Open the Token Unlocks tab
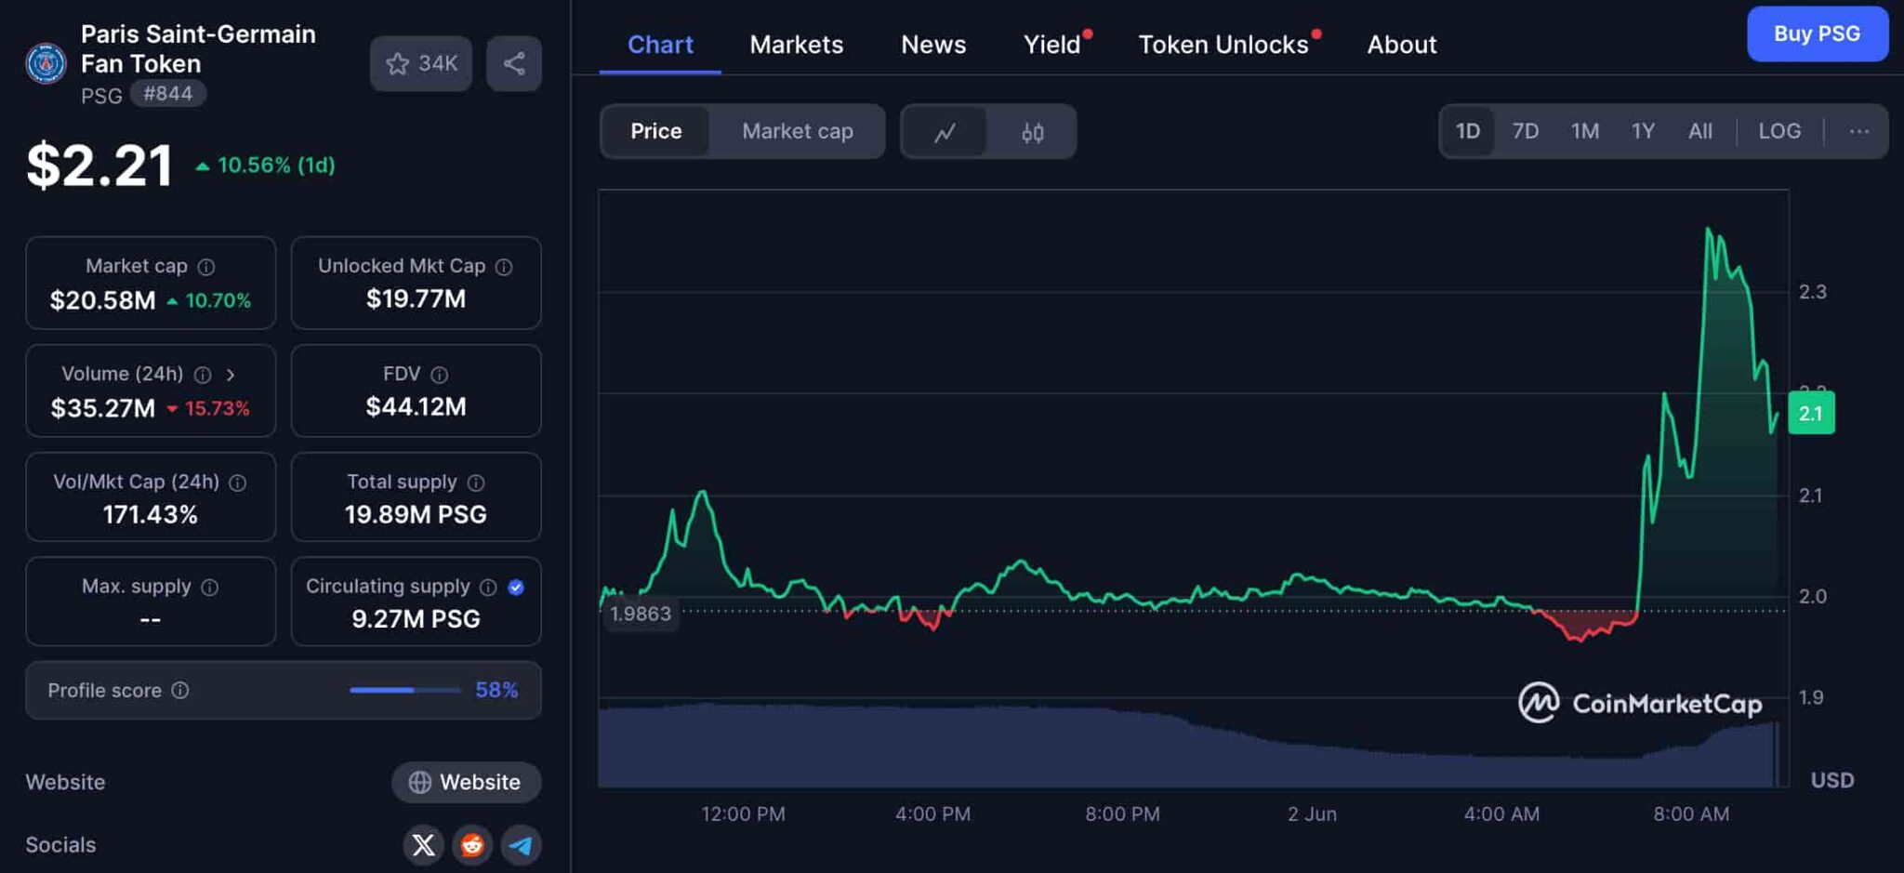Screen dimensions: 1904x873 point(1224,45)
